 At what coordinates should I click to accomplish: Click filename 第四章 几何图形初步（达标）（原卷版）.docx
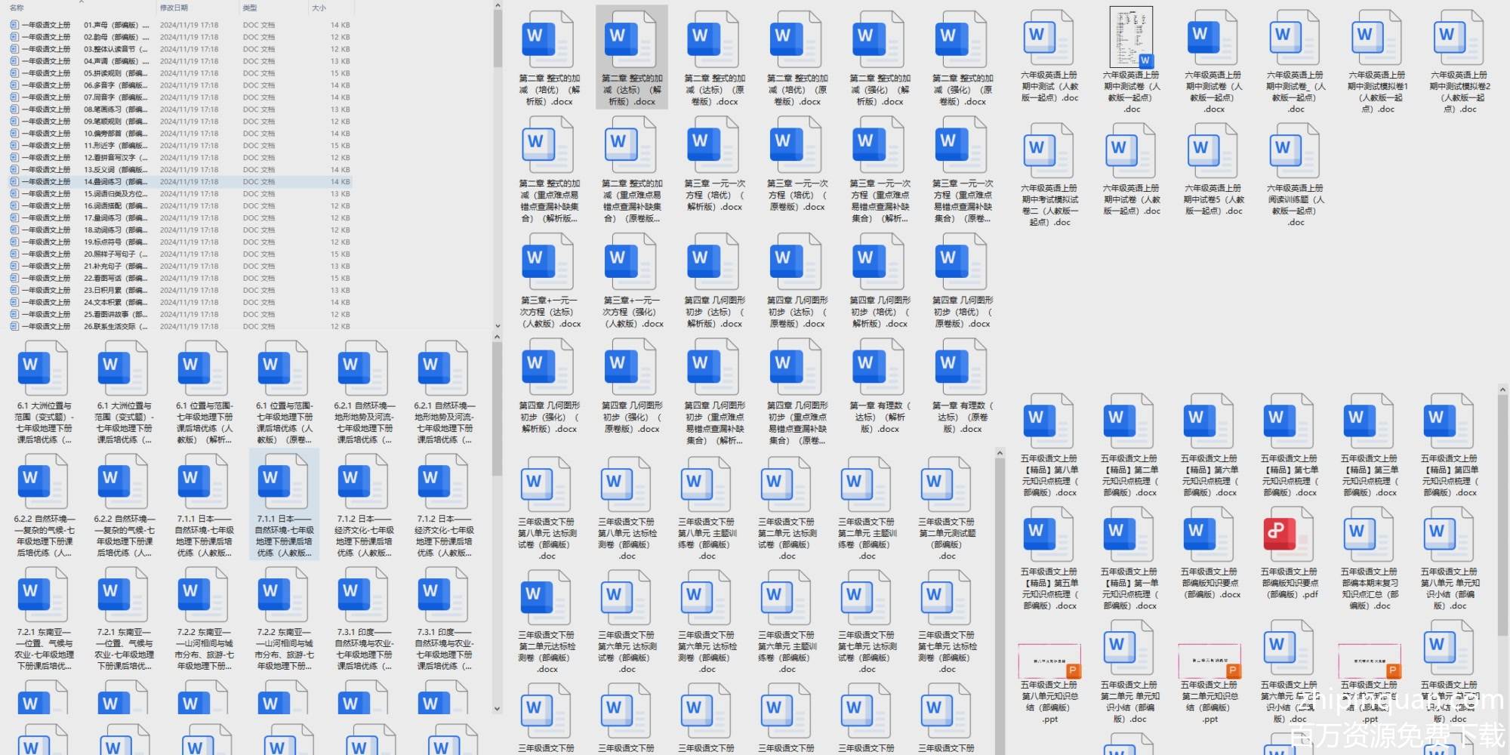[x=797, y=312]
